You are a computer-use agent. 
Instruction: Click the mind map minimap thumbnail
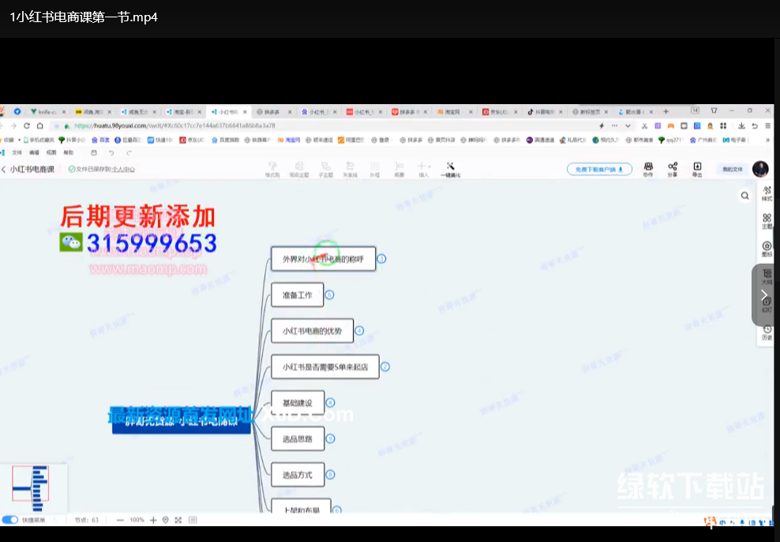coord(33,486)
